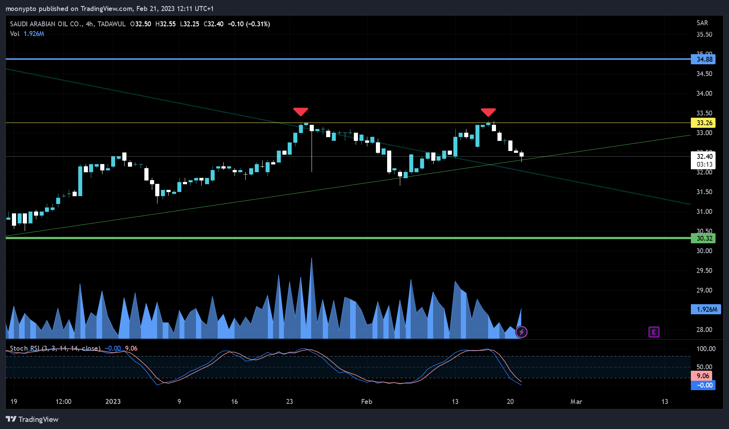Click the blue horizontal resistance line at 34.88

click(348, 59)
